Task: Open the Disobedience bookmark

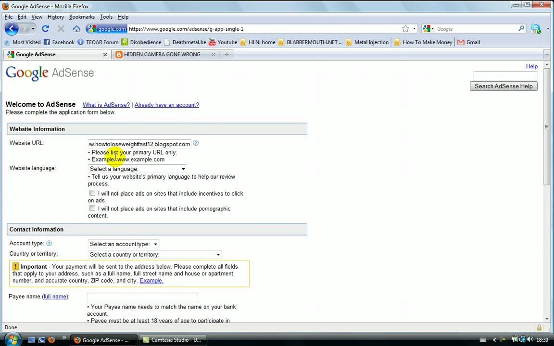Action: [141, 42]
